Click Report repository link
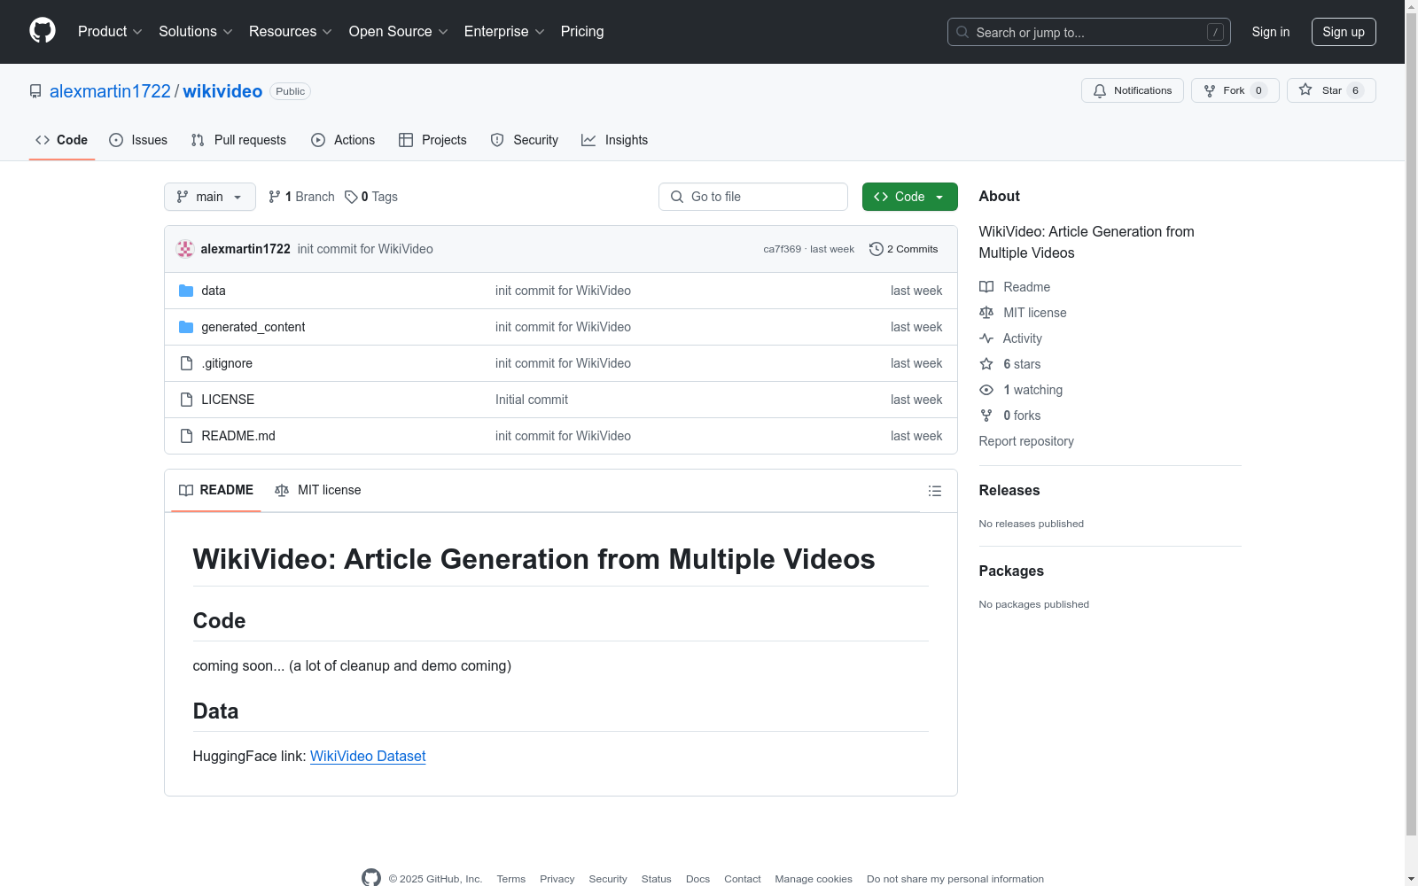This screenshot has height=886, width=1418. point(1026,441)
